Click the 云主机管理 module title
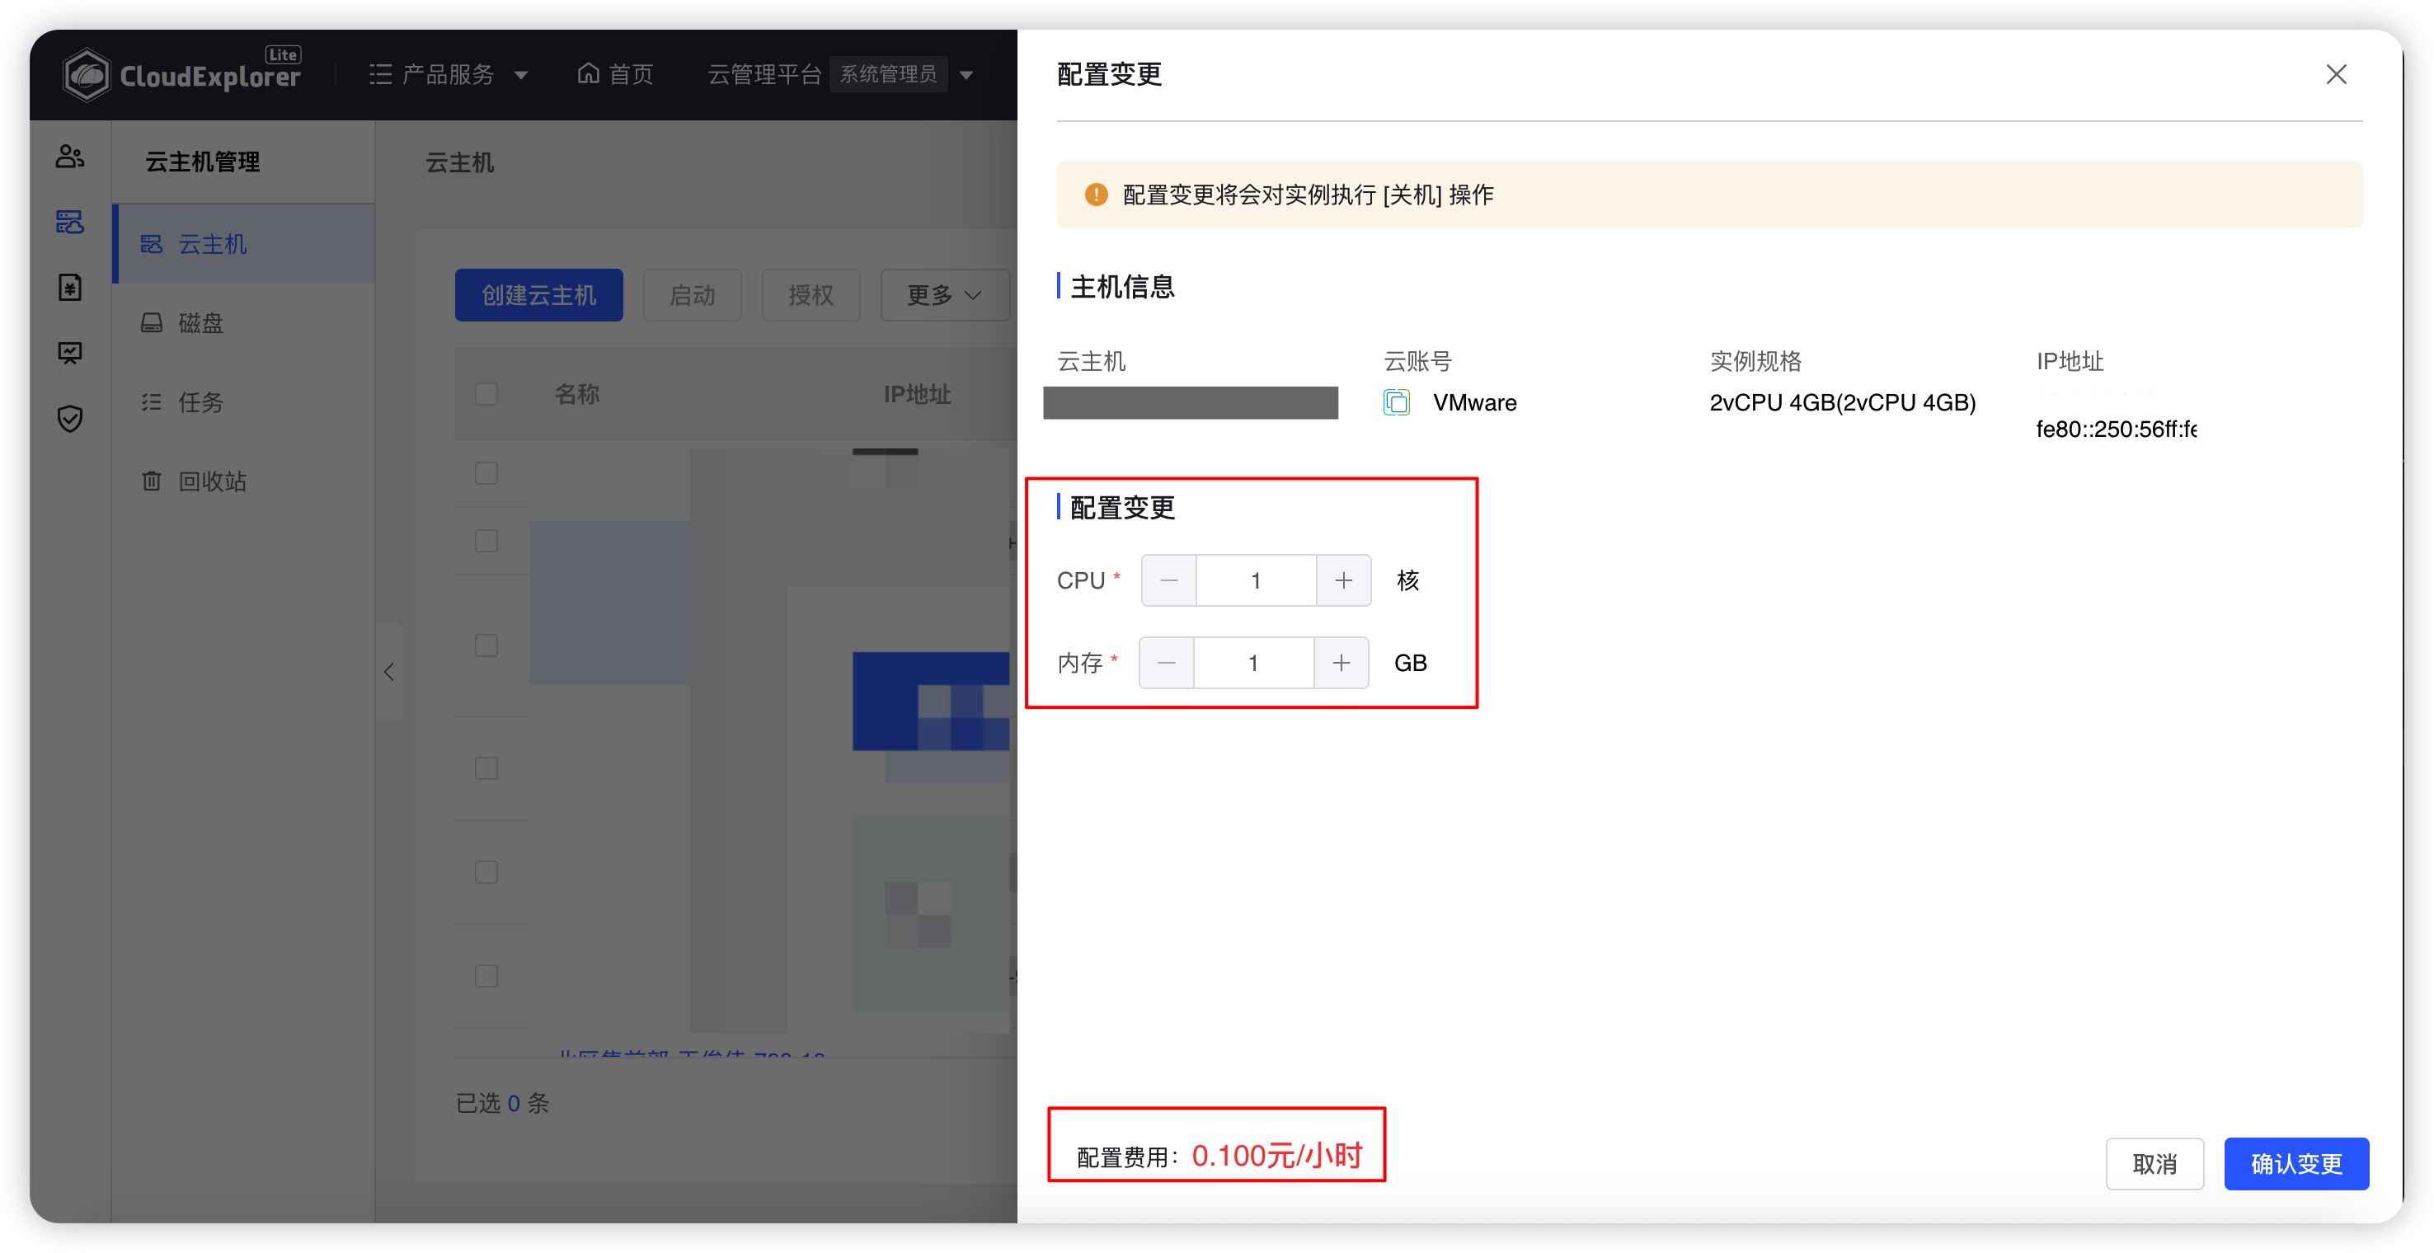2434x1253 pixels. [x=202, y=162]
